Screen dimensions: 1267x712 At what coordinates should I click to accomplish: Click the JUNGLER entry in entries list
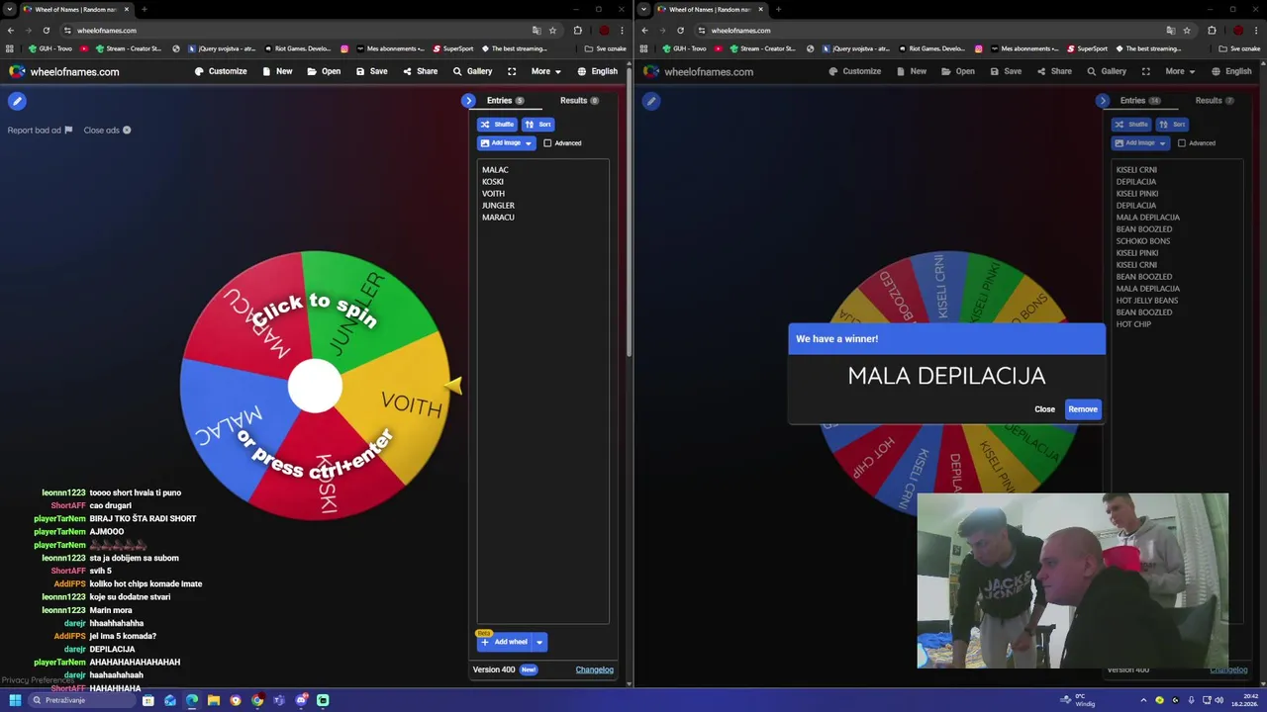[x=498, y=206]
